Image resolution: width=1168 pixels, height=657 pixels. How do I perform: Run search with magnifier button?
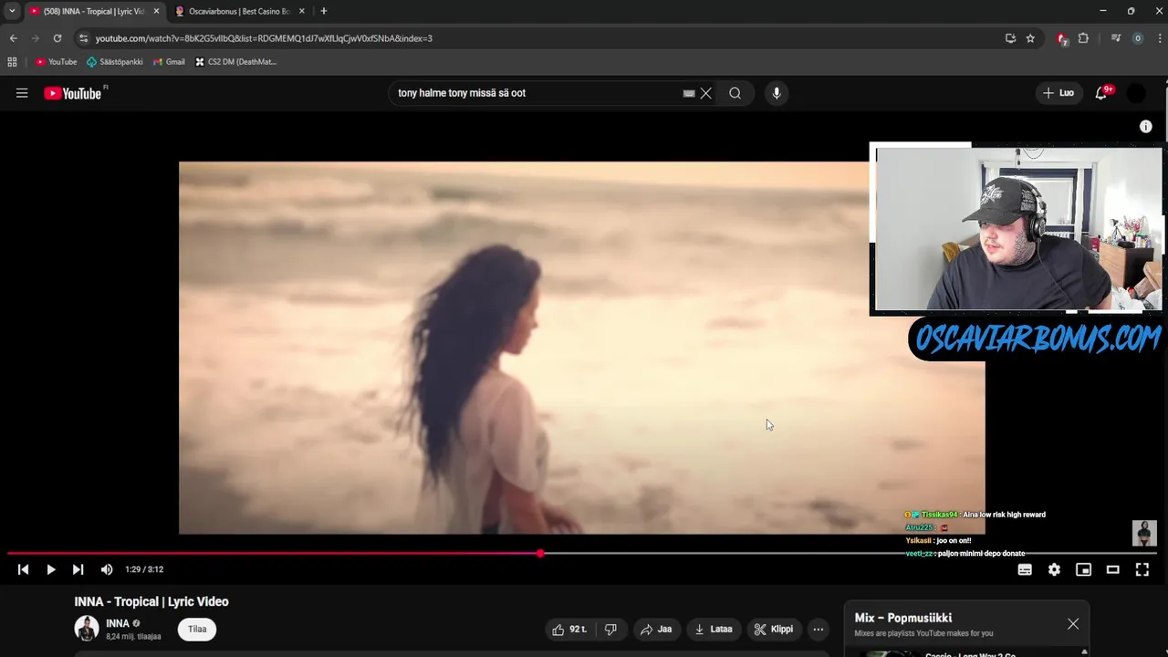(x=735, y=93)
